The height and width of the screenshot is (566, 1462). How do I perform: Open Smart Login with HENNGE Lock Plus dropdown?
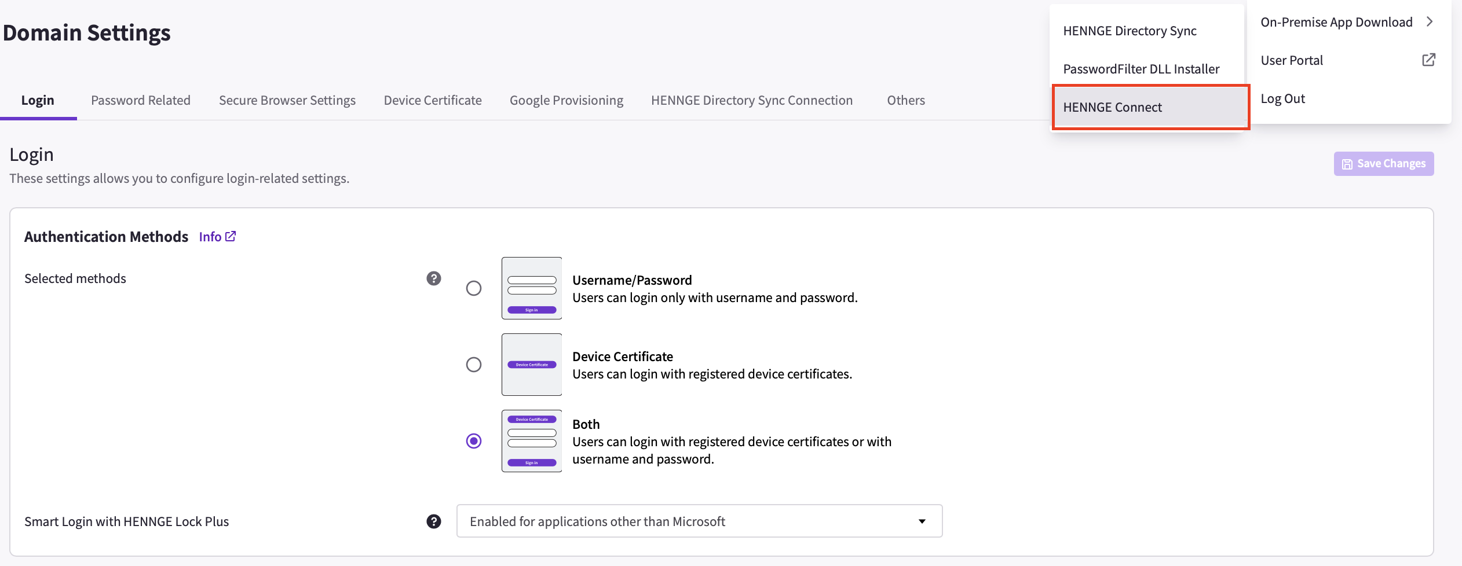coord(699,521)
